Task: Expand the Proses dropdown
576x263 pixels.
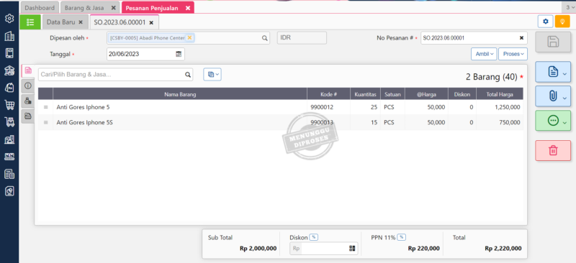Action: (x=513, y=54)
